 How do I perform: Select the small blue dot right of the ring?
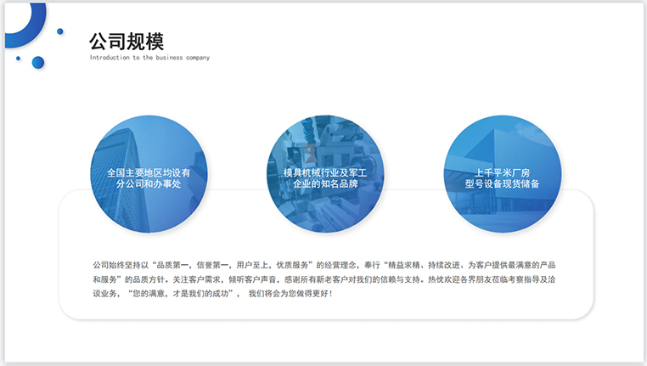pyautogui.click(x=60, y=31)
